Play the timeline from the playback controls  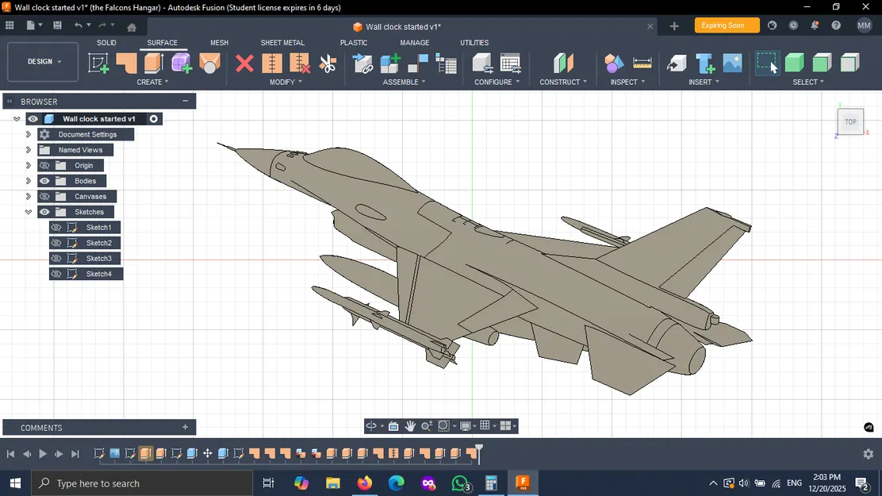[x=43, y=454]
